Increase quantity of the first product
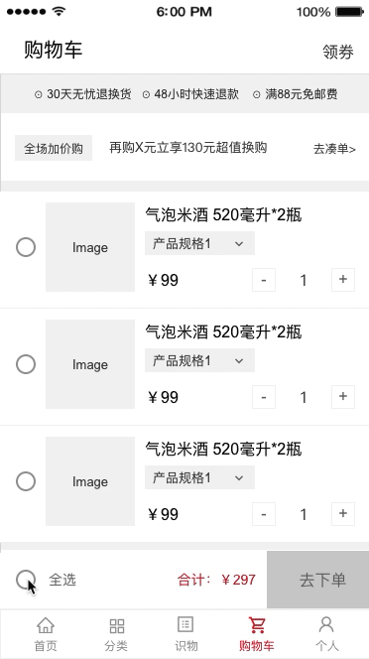Viewport: 369px width, 659px height. click(x=343, y=280)
